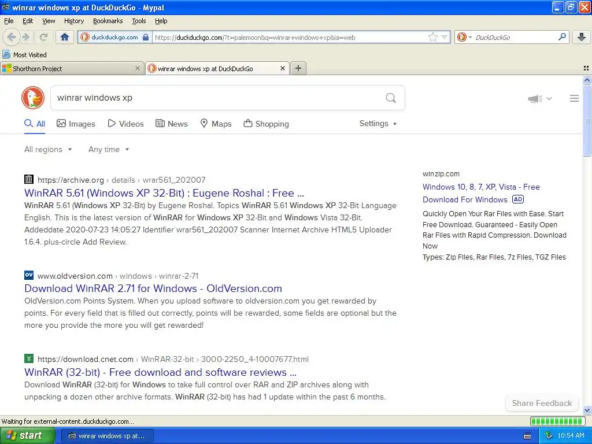Reload the current page
Screen dimensions: 592x444
(x=43, y=37)
